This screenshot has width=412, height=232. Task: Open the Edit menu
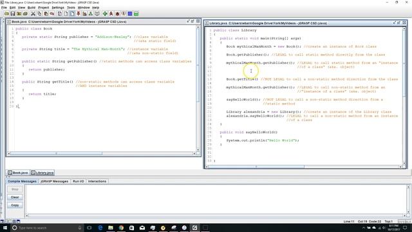pos(12,8)
